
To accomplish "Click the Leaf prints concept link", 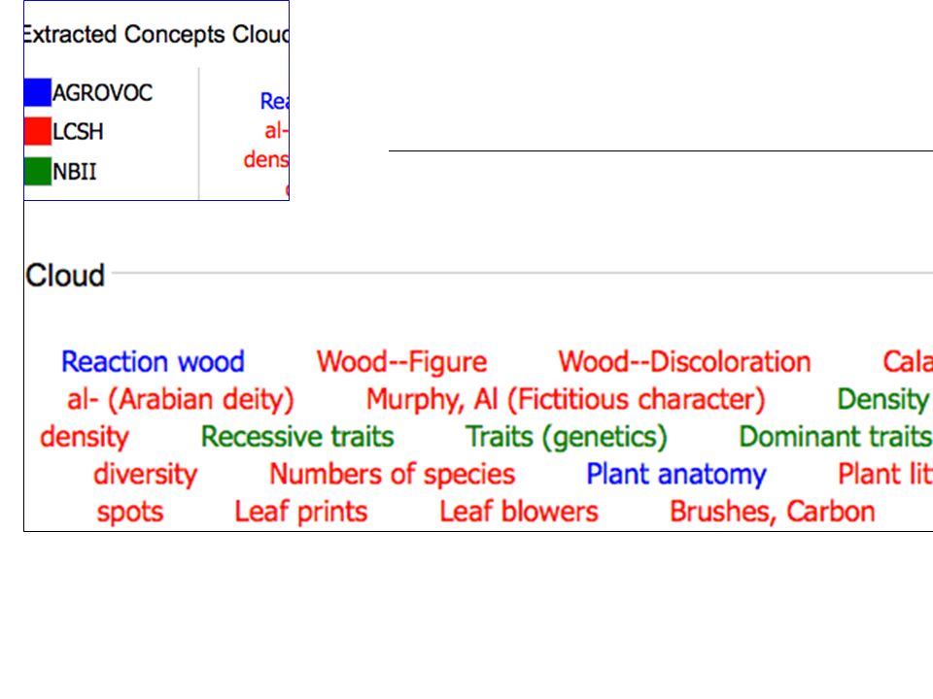I will pos(301,512).
